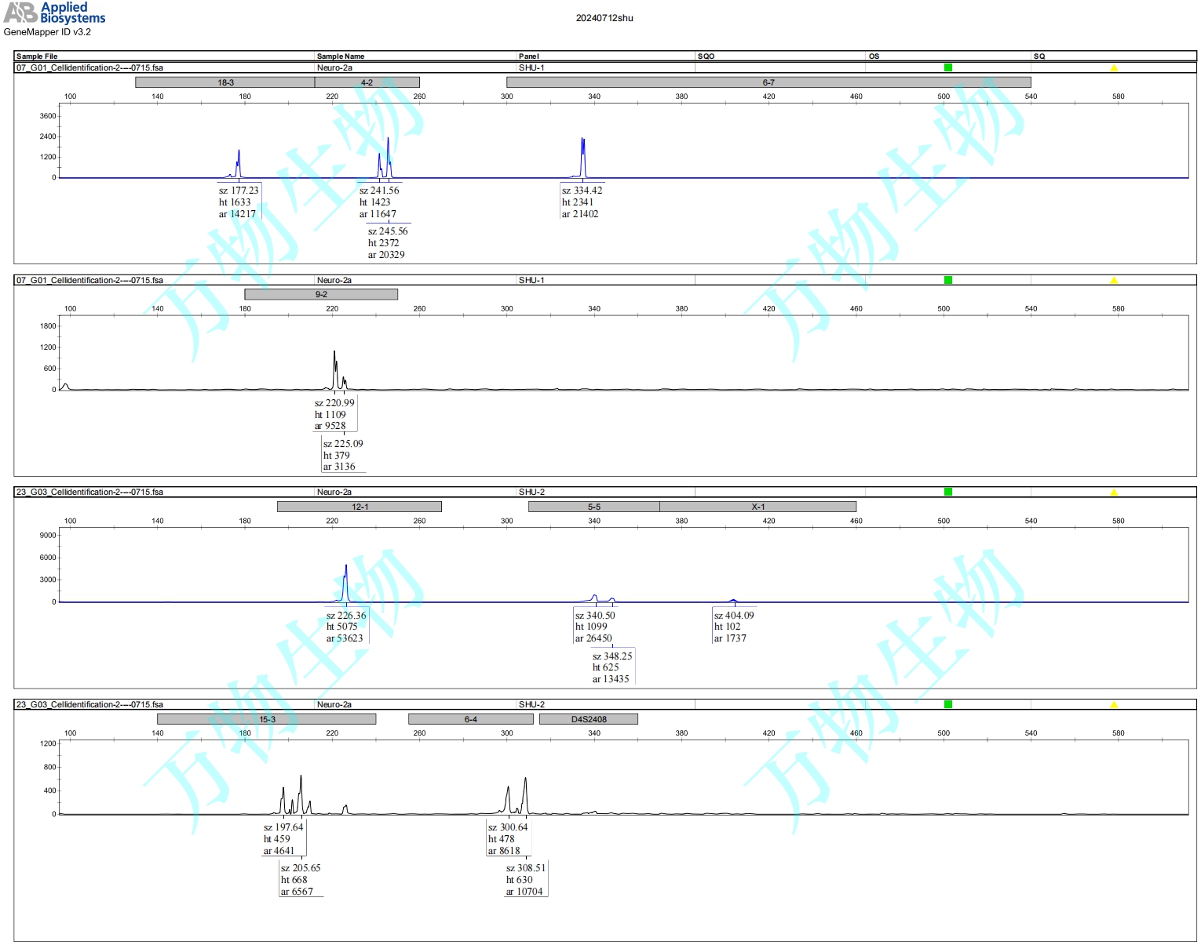This screenshot has height=945, width=1201.
Task: Click green status square above the 9-2 plot
Action: coord(947,280)
